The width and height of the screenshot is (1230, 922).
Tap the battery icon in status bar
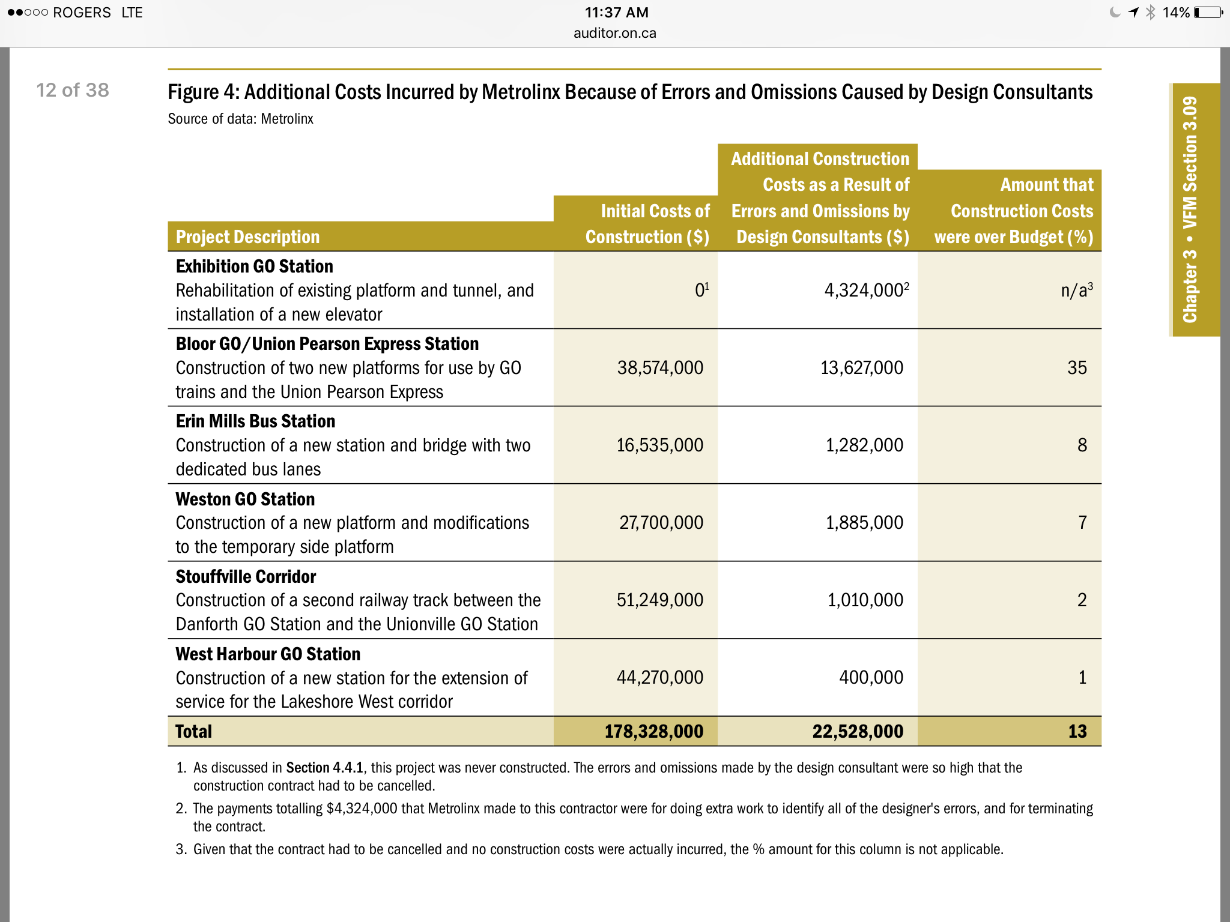1208,13
